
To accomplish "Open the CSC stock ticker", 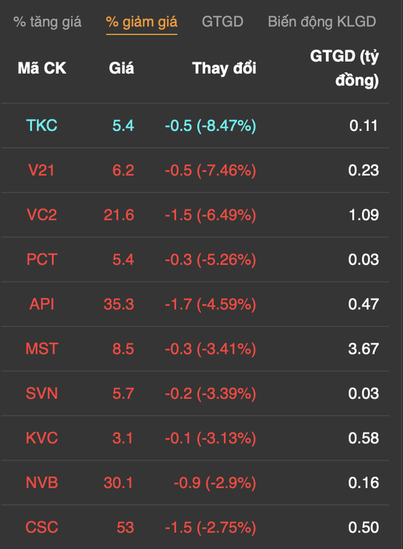I will pyautogui.click(x=42, y=527).
